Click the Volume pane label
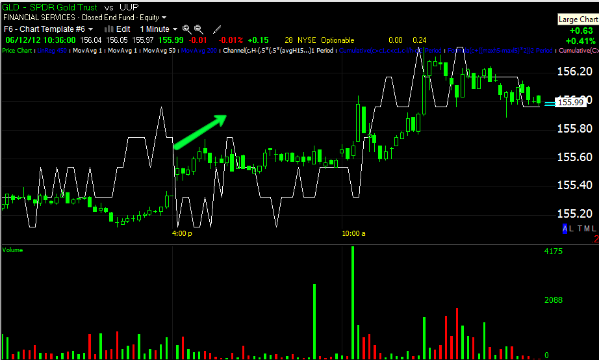 click(x=12, y=250)
